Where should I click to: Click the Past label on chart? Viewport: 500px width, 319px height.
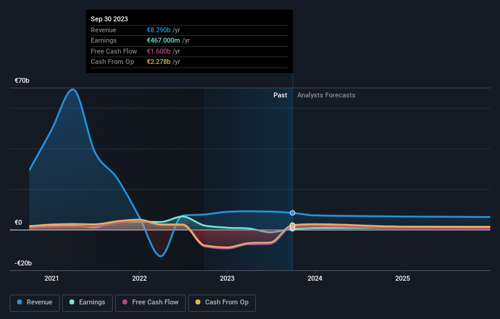click(x=280, y=95)
